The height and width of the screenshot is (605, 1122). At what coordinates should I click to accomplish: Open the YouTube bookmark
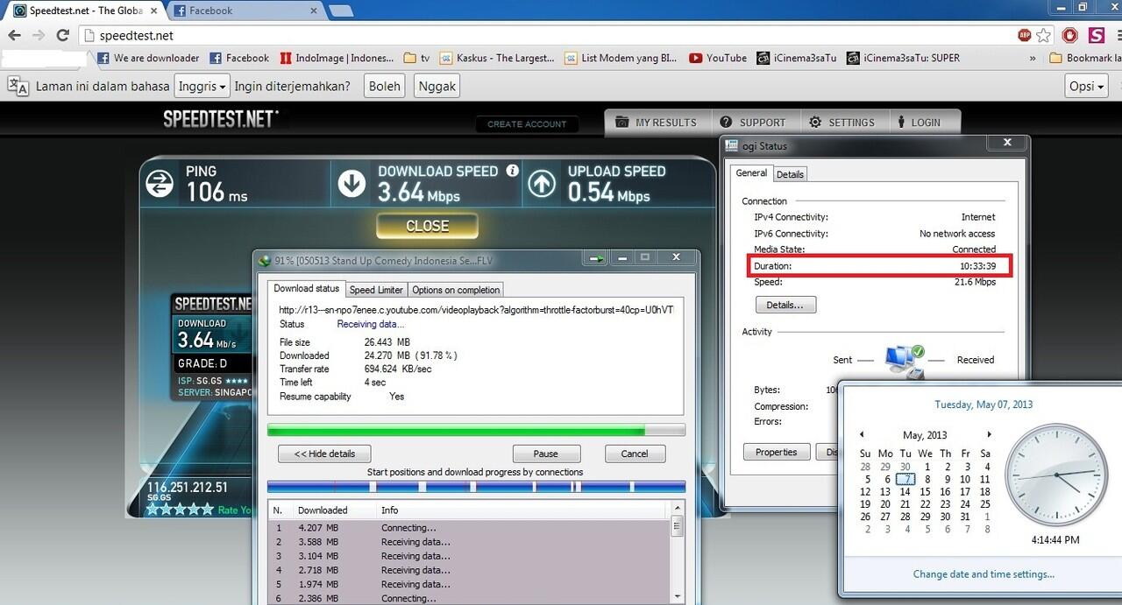(x=718, y=59)
